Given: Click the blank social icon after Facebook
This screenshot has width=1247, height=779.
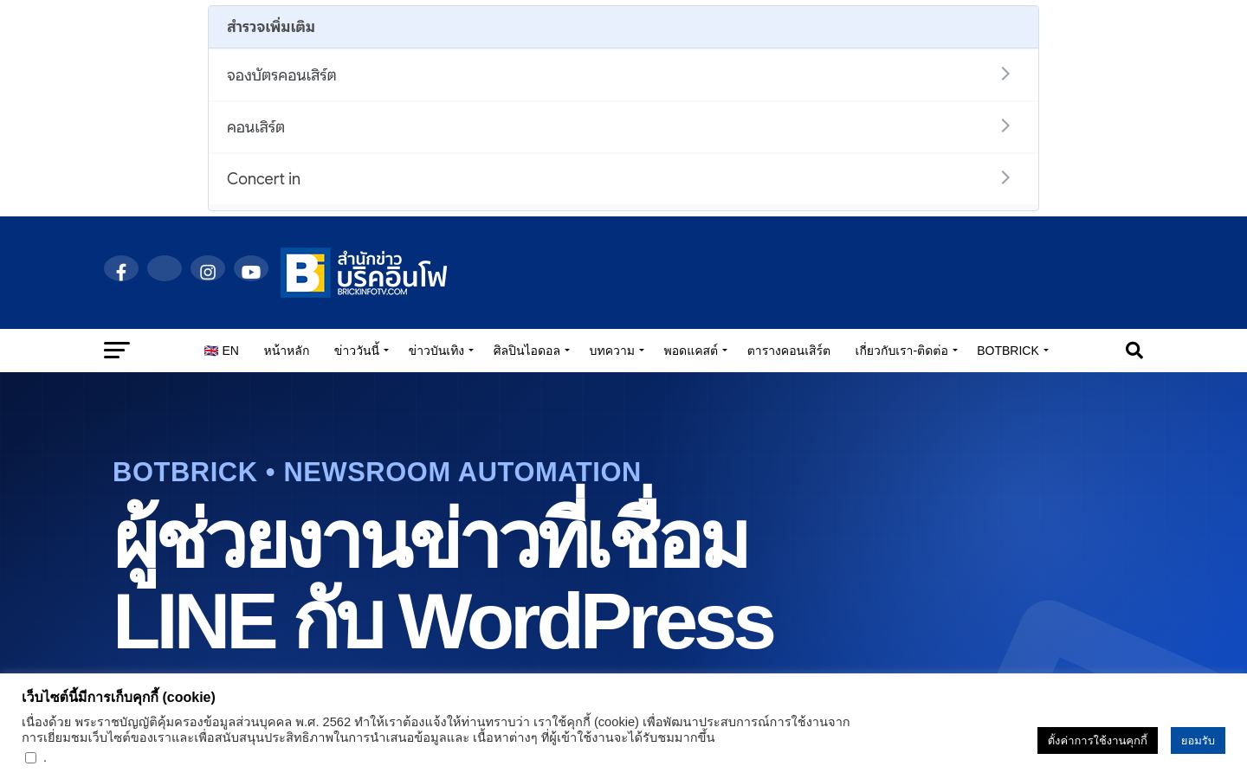Looking at the screenshot, I should [x=165, y=269].
